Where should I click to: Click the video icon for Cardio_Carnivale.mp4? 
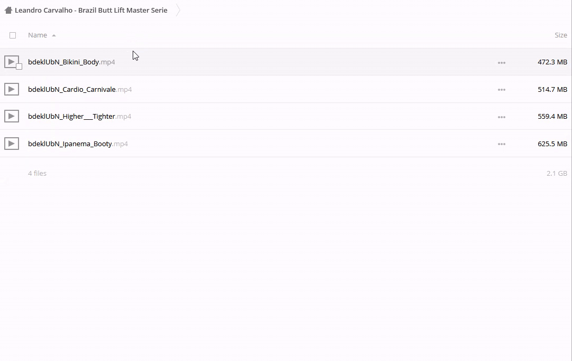pos(12,89)
